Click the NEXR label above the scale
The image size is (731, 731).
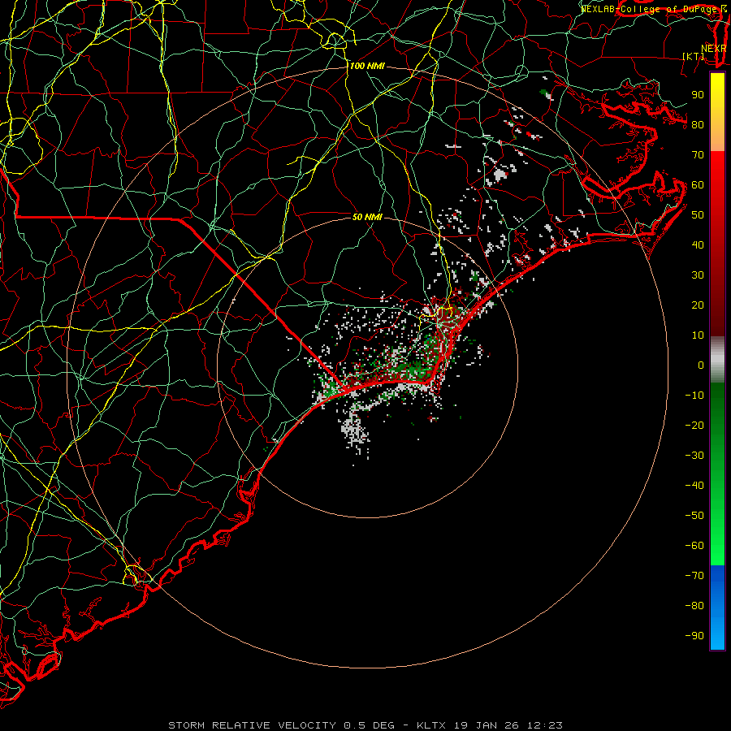(714, 49)
